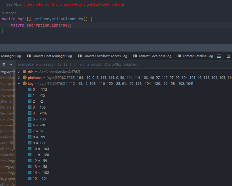Open dropdown arrow next to filter icon
Viewport: 232px width, 186px height.
[11, 64]
